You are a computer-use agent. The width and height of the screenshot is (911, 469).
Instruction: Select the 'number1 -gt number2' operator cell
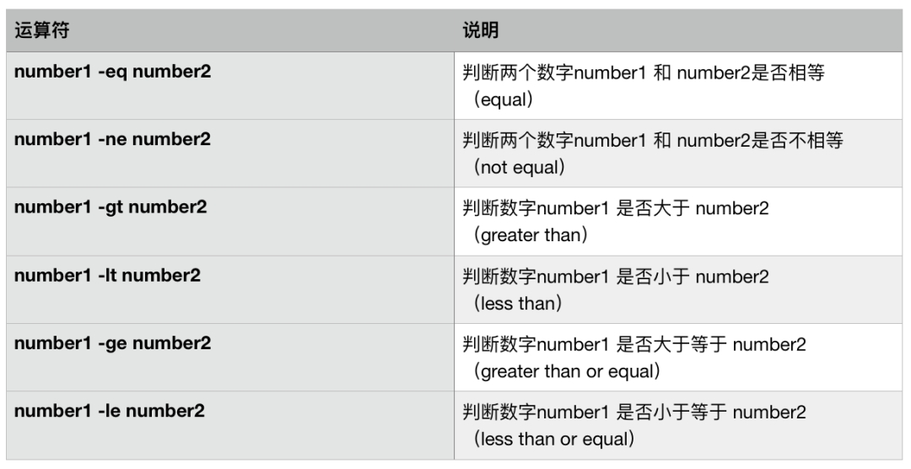click(111, 208)
